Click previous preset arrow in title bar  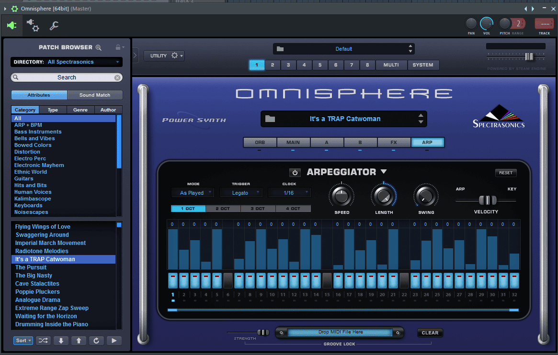[525, 9]
